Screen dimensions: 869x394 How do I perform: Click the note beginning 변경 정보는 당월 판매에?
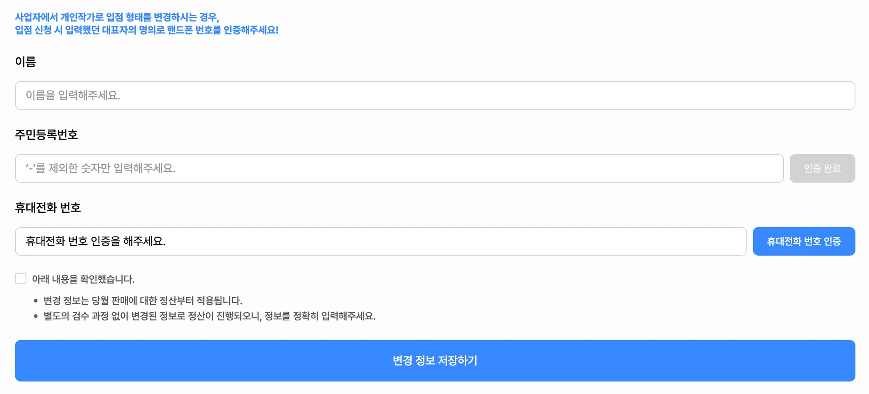click(x=143, y=301)
